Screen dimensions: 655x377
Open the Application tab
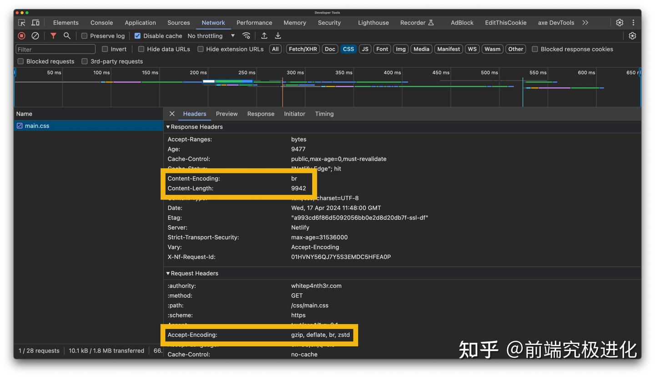(140, 23)
